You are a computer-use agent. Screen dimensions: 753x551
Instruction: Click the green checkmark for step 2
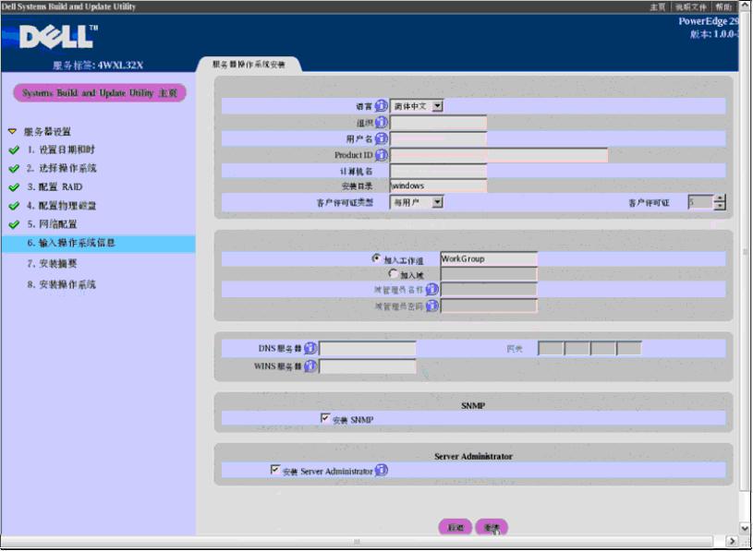[x=14, y=169]
